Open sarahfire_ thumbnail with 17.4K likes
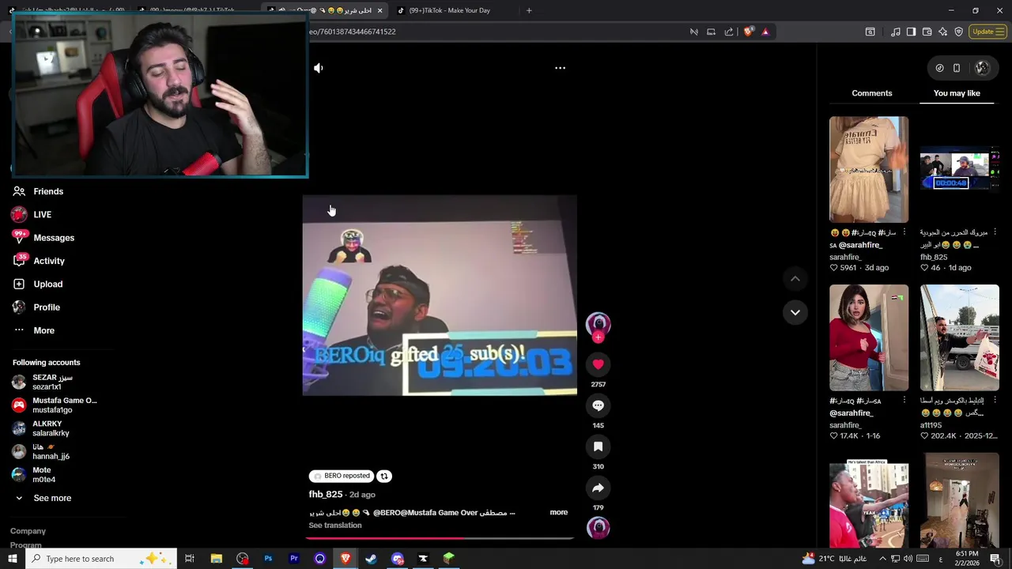This screenshot has height=569, width=1012. coord(869,337)
